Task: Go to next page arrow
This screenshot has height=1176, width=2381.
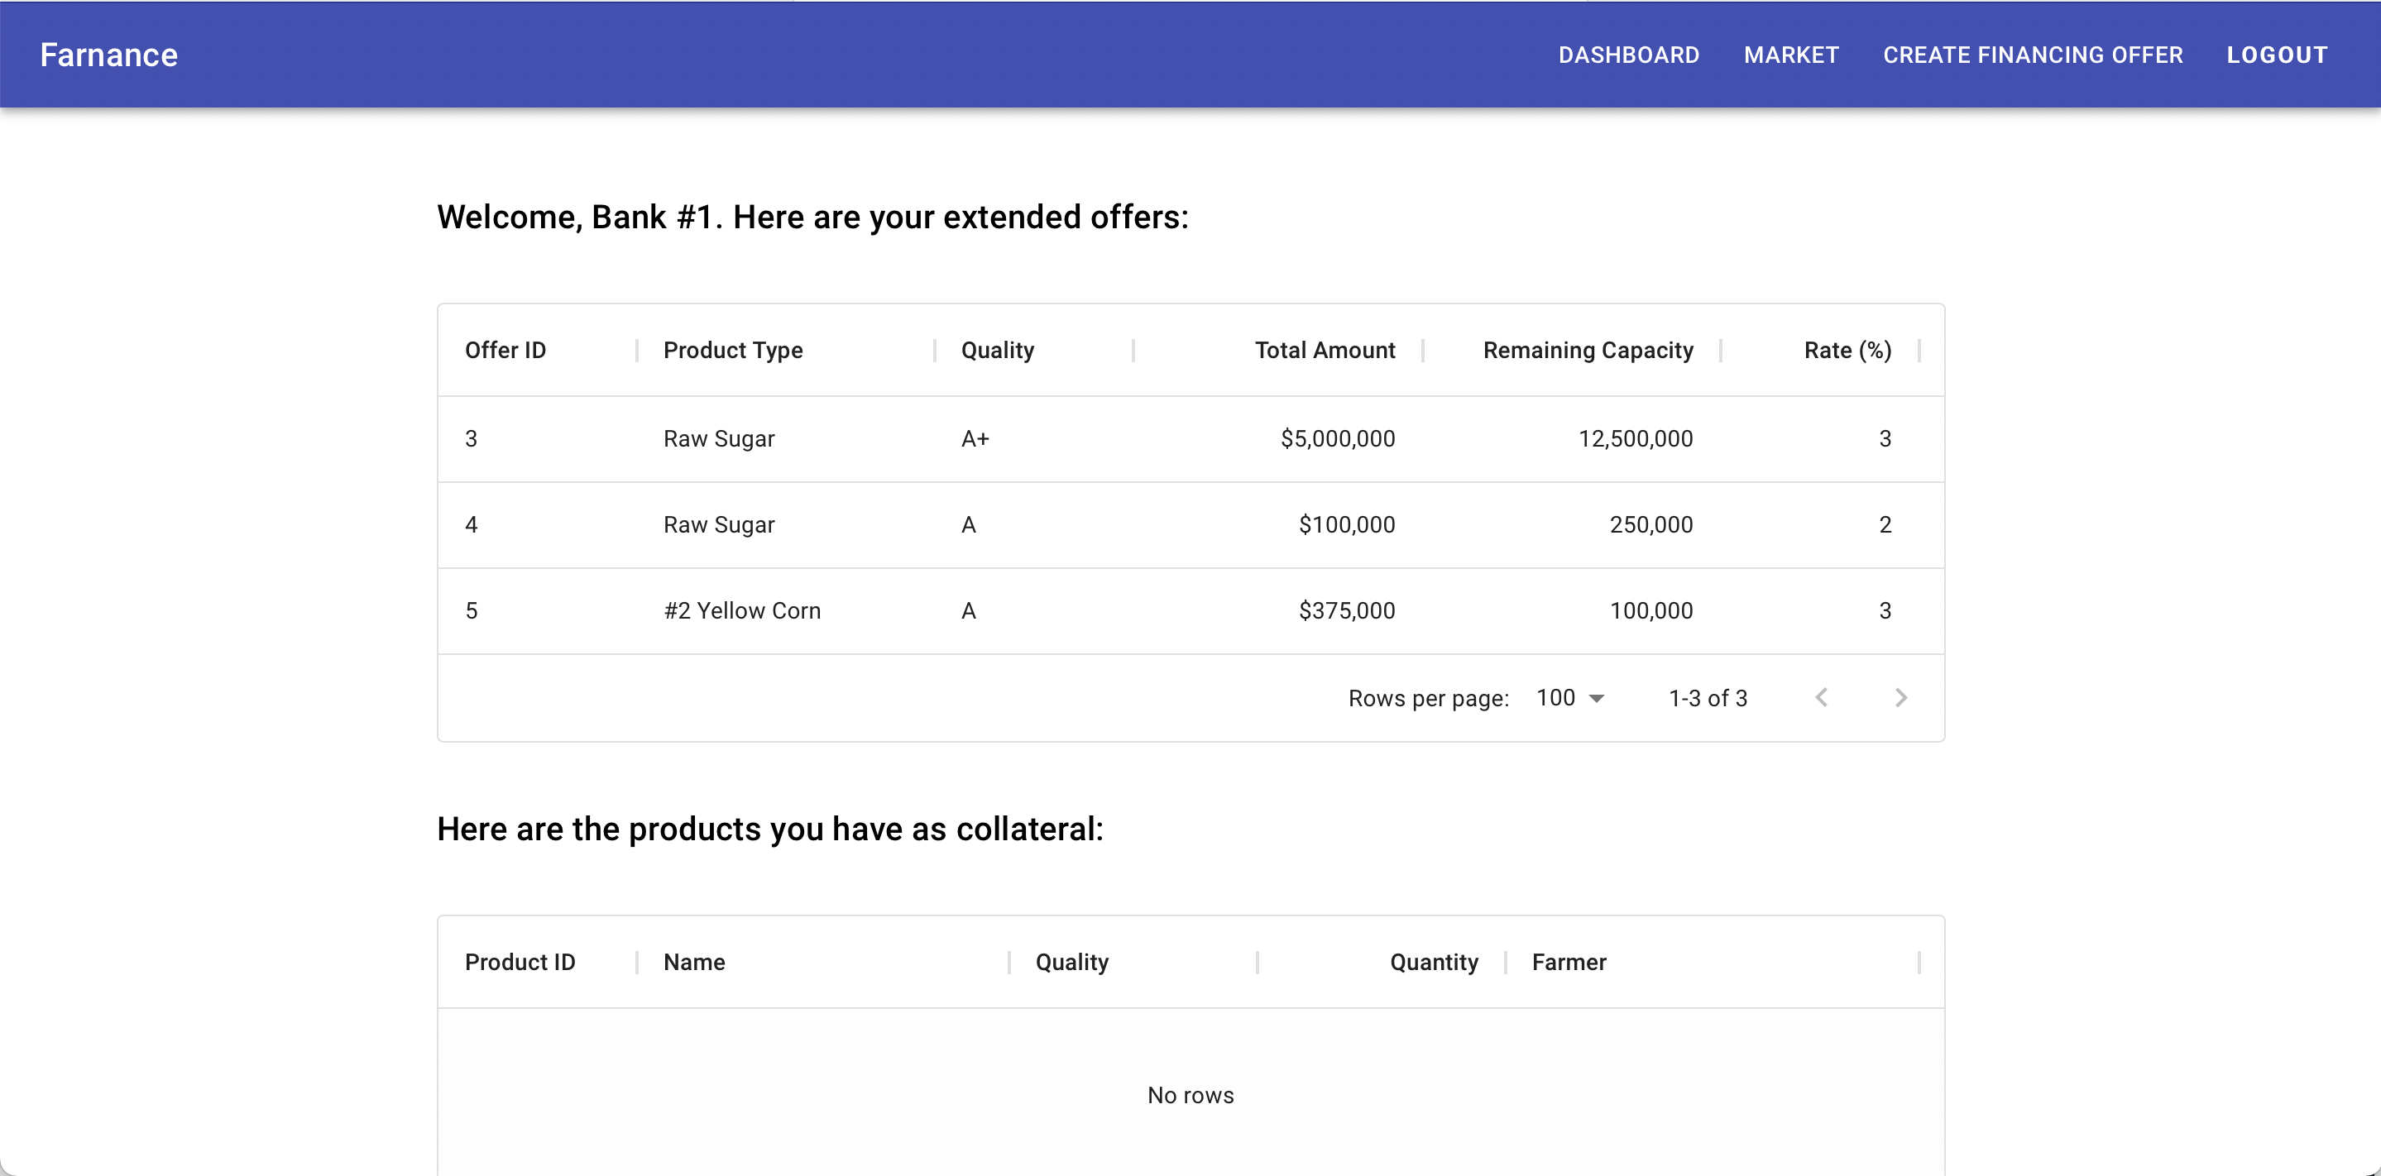Action: point(1900,697)
